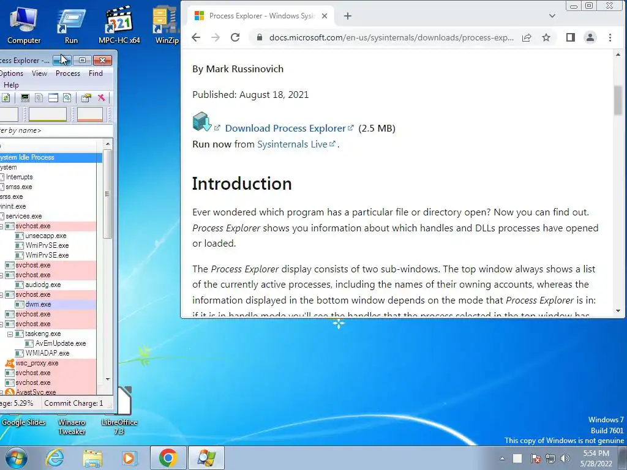The height and width of the screenshot is (470, 627).
Task: Launch Internet Explorer from taskbar
Action: click(x=54, y=458)
